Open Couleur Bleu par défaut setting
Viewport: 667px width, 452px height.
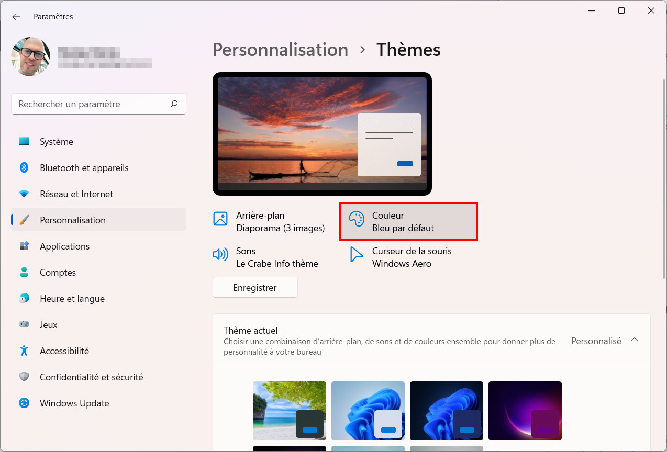(409, 222)
